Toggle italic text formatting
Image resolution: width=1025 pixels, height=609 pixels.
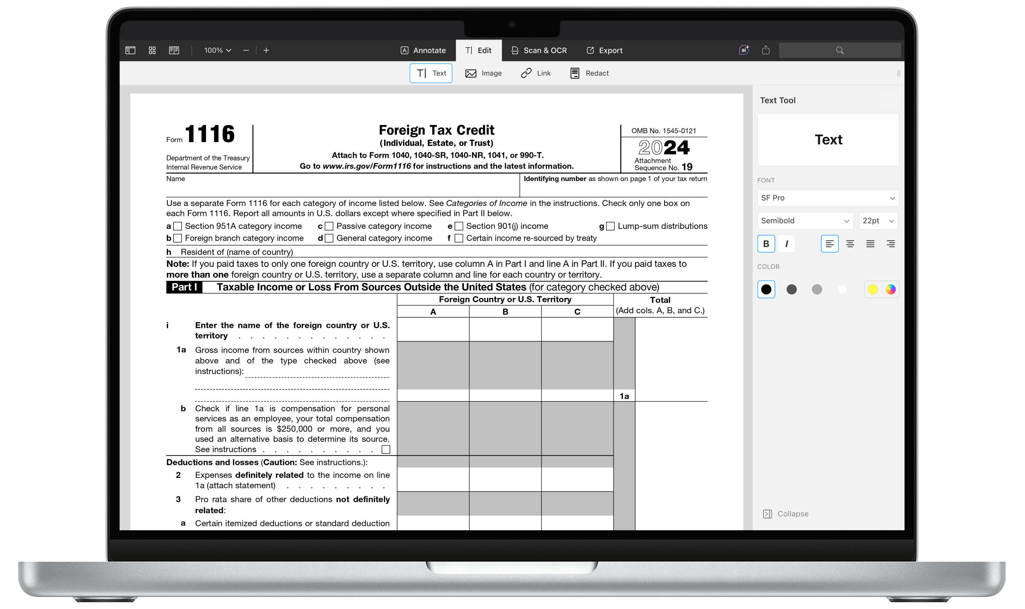(786, 243)
